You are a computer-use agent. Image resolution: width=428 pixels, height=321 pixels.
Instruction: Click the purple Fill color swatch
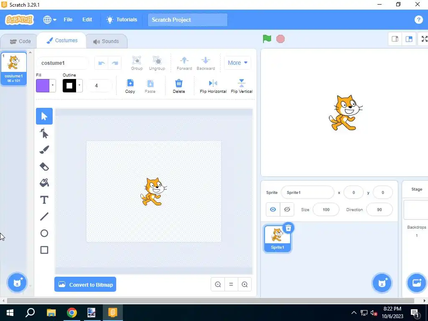43,85
